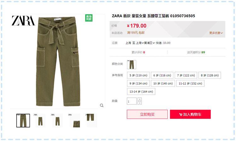
Task: Click the 加入购物车 add to cart button
Action: [x=190, y=114]
